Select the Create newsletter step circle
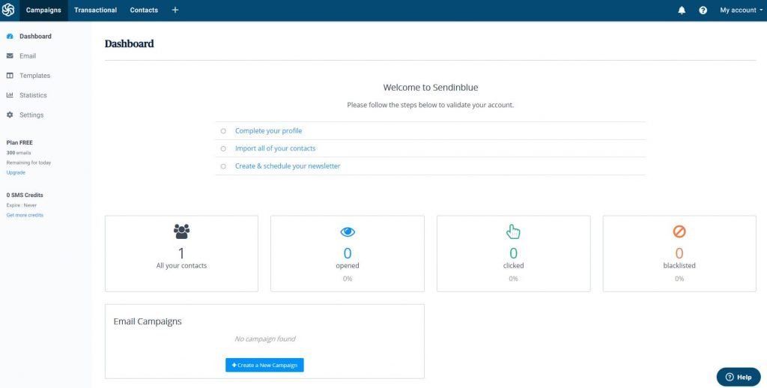This screenshot has height=388, width=767. (x=223, y=166)
